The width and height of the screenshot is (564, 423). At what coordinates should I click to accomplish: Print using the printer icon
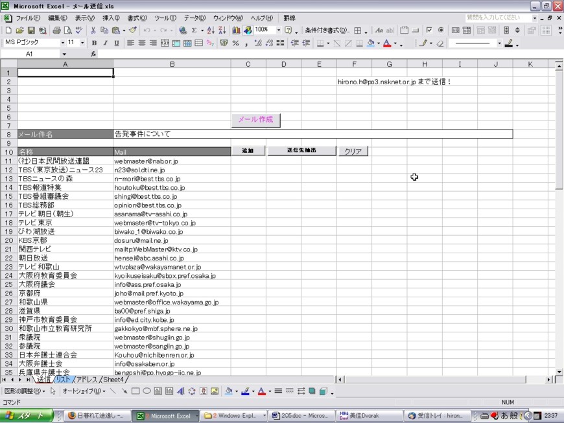(56, 30)
